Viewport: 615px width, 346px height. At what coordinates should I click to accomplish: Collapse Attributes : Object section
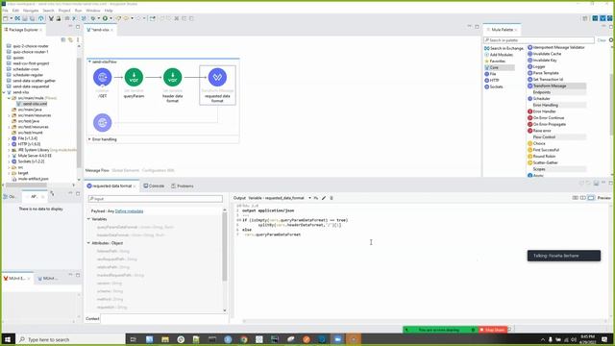pyautogui.click(x=88, y=243)
